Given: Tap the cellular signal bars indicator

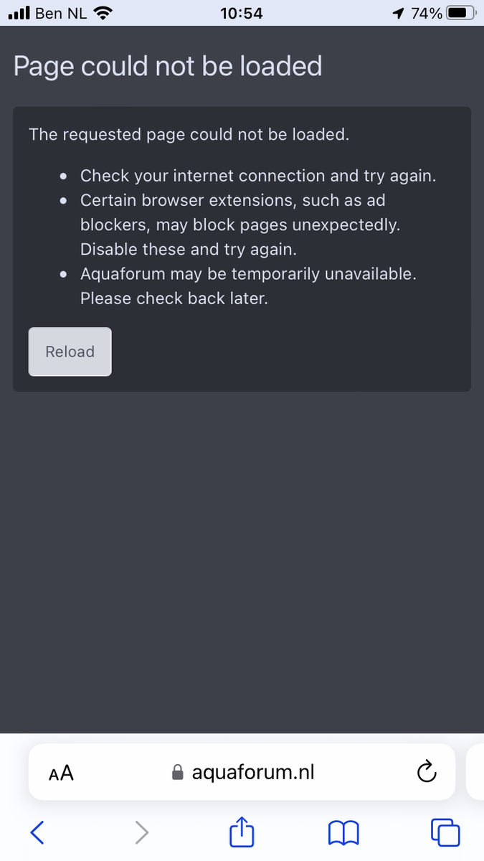Looking at the screenshot, I should pyautogui.click(x=17, y=11).
